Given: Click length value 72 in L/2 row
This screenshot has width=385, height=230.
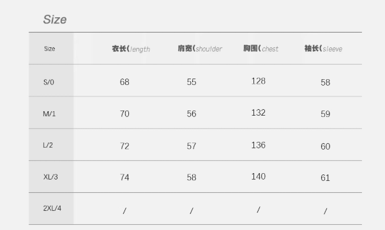Looking at the screenshot, I should [125, 146].
